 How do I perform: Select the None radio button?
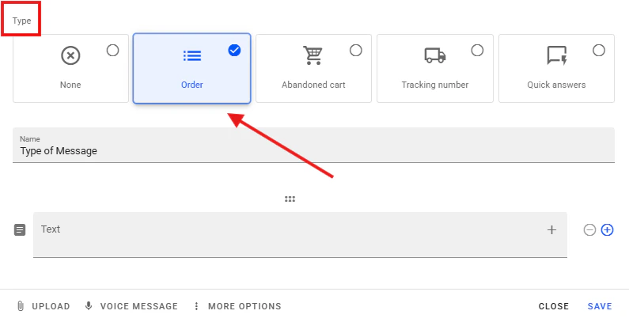pyautogui.click(x=112, y=51)
